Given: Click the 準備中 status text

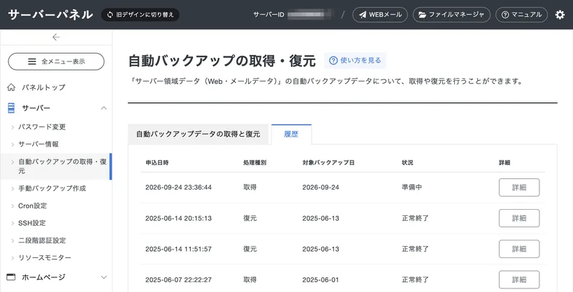Looking at the screenshot, I should [412, 187].
